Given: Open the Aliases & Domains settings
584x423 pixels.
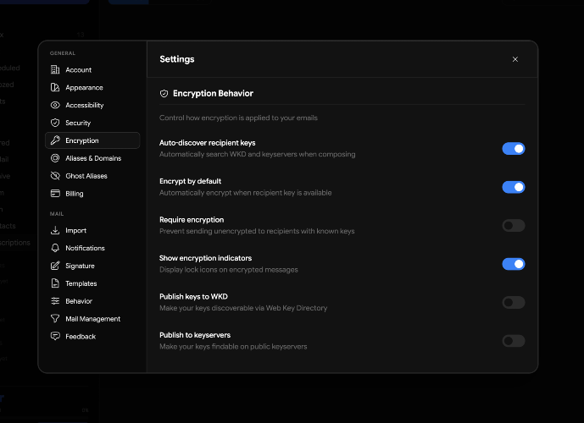Looking at the screenshot, I should pos(92,158).
